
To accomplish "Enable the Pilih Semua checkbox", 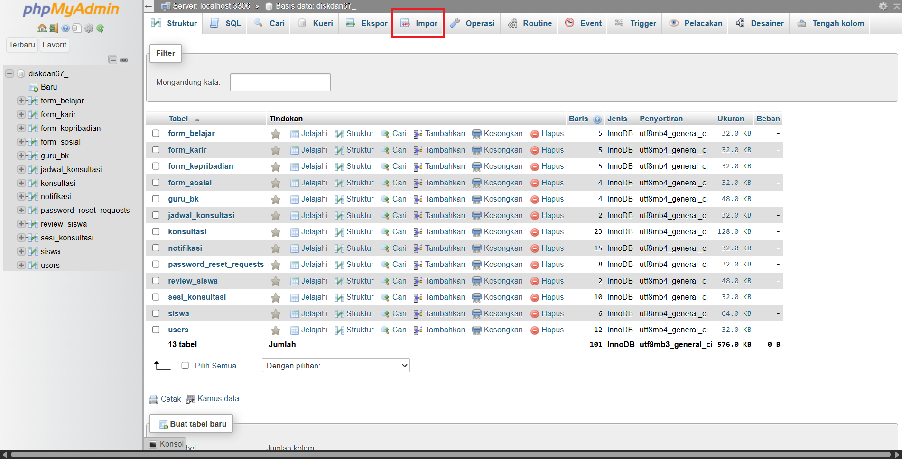I will (185, 366).
